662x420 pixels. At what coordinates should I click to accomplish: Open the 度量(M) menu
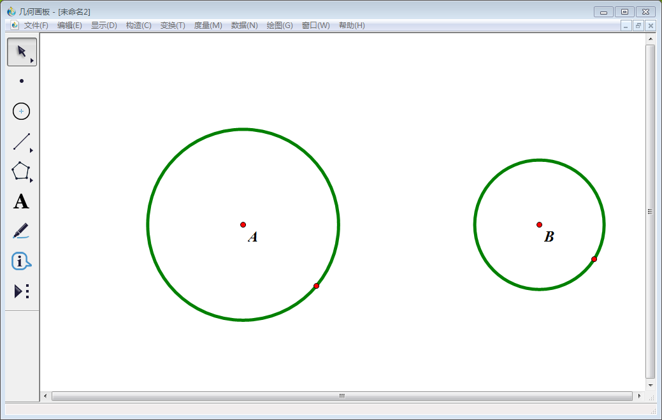[208, 25]
